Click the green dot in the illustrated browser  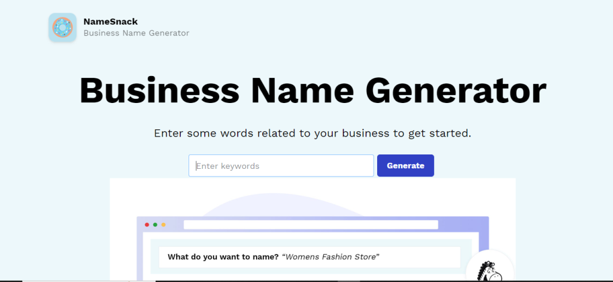(155, 225)
